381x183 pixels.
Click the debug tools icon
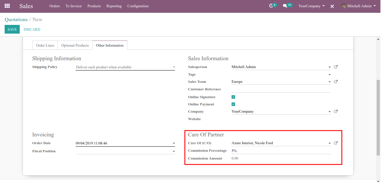click(332, 6)
